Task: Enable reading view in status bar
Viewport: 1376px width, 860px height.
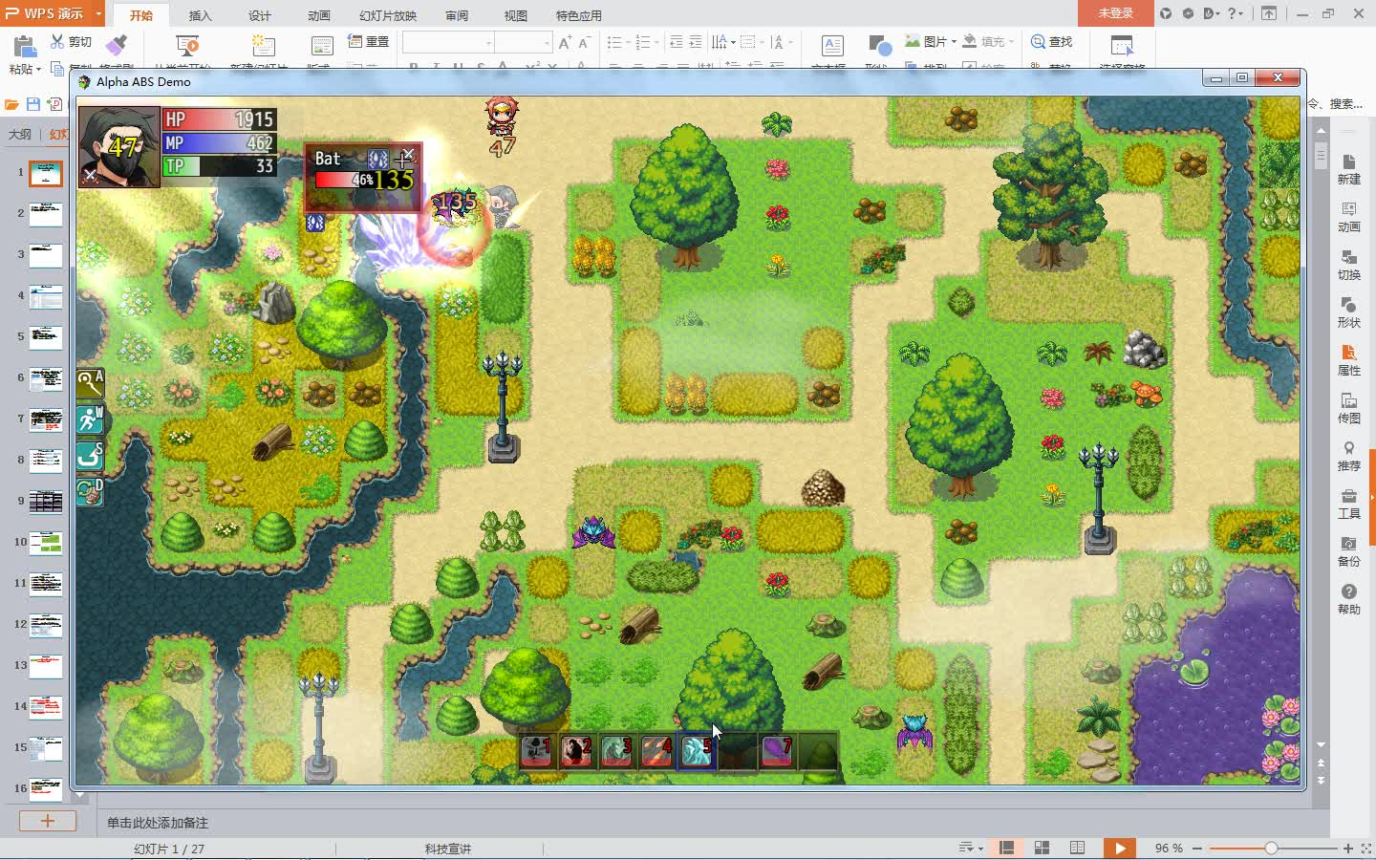Action: [1078, 848]
